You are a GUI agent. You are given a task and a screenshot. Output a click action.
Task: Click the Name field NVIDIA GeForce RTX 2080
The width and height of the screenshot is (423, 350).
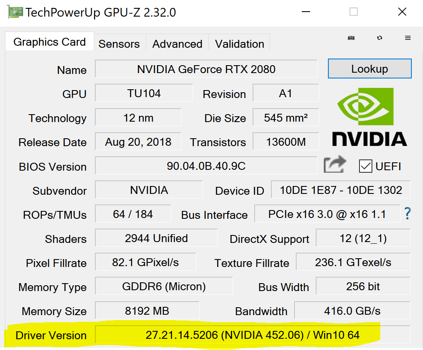[206, 69]
